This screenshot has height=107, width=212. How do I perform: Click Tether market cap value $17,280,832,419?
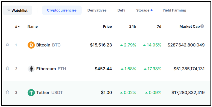(188, 93)
